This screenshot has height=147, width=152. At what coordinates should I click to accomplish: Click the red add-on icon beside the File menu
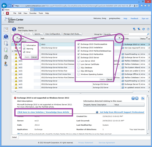[x=8, y=13]
